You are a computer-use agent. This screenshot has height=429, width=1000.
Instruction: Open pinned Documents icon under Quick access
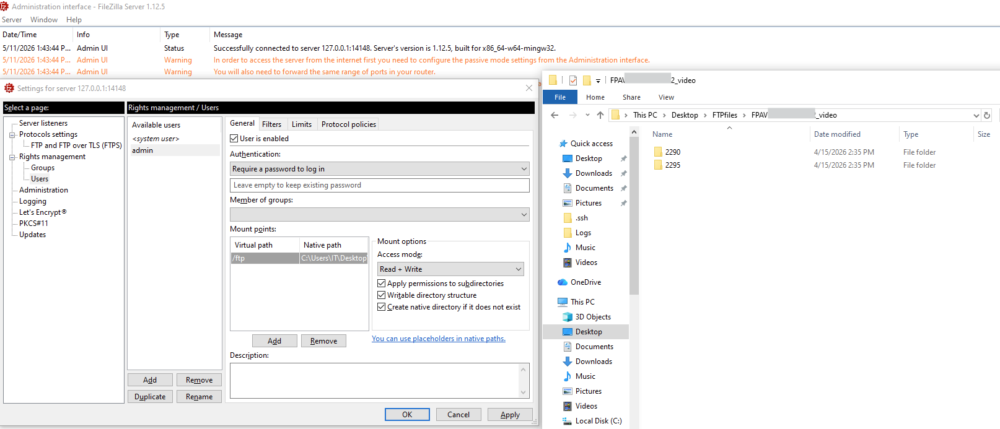click(567, 188)
